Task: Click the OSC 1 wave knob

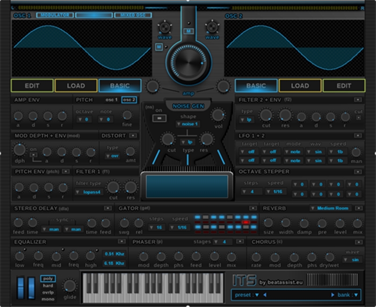Action: point(164,27)
